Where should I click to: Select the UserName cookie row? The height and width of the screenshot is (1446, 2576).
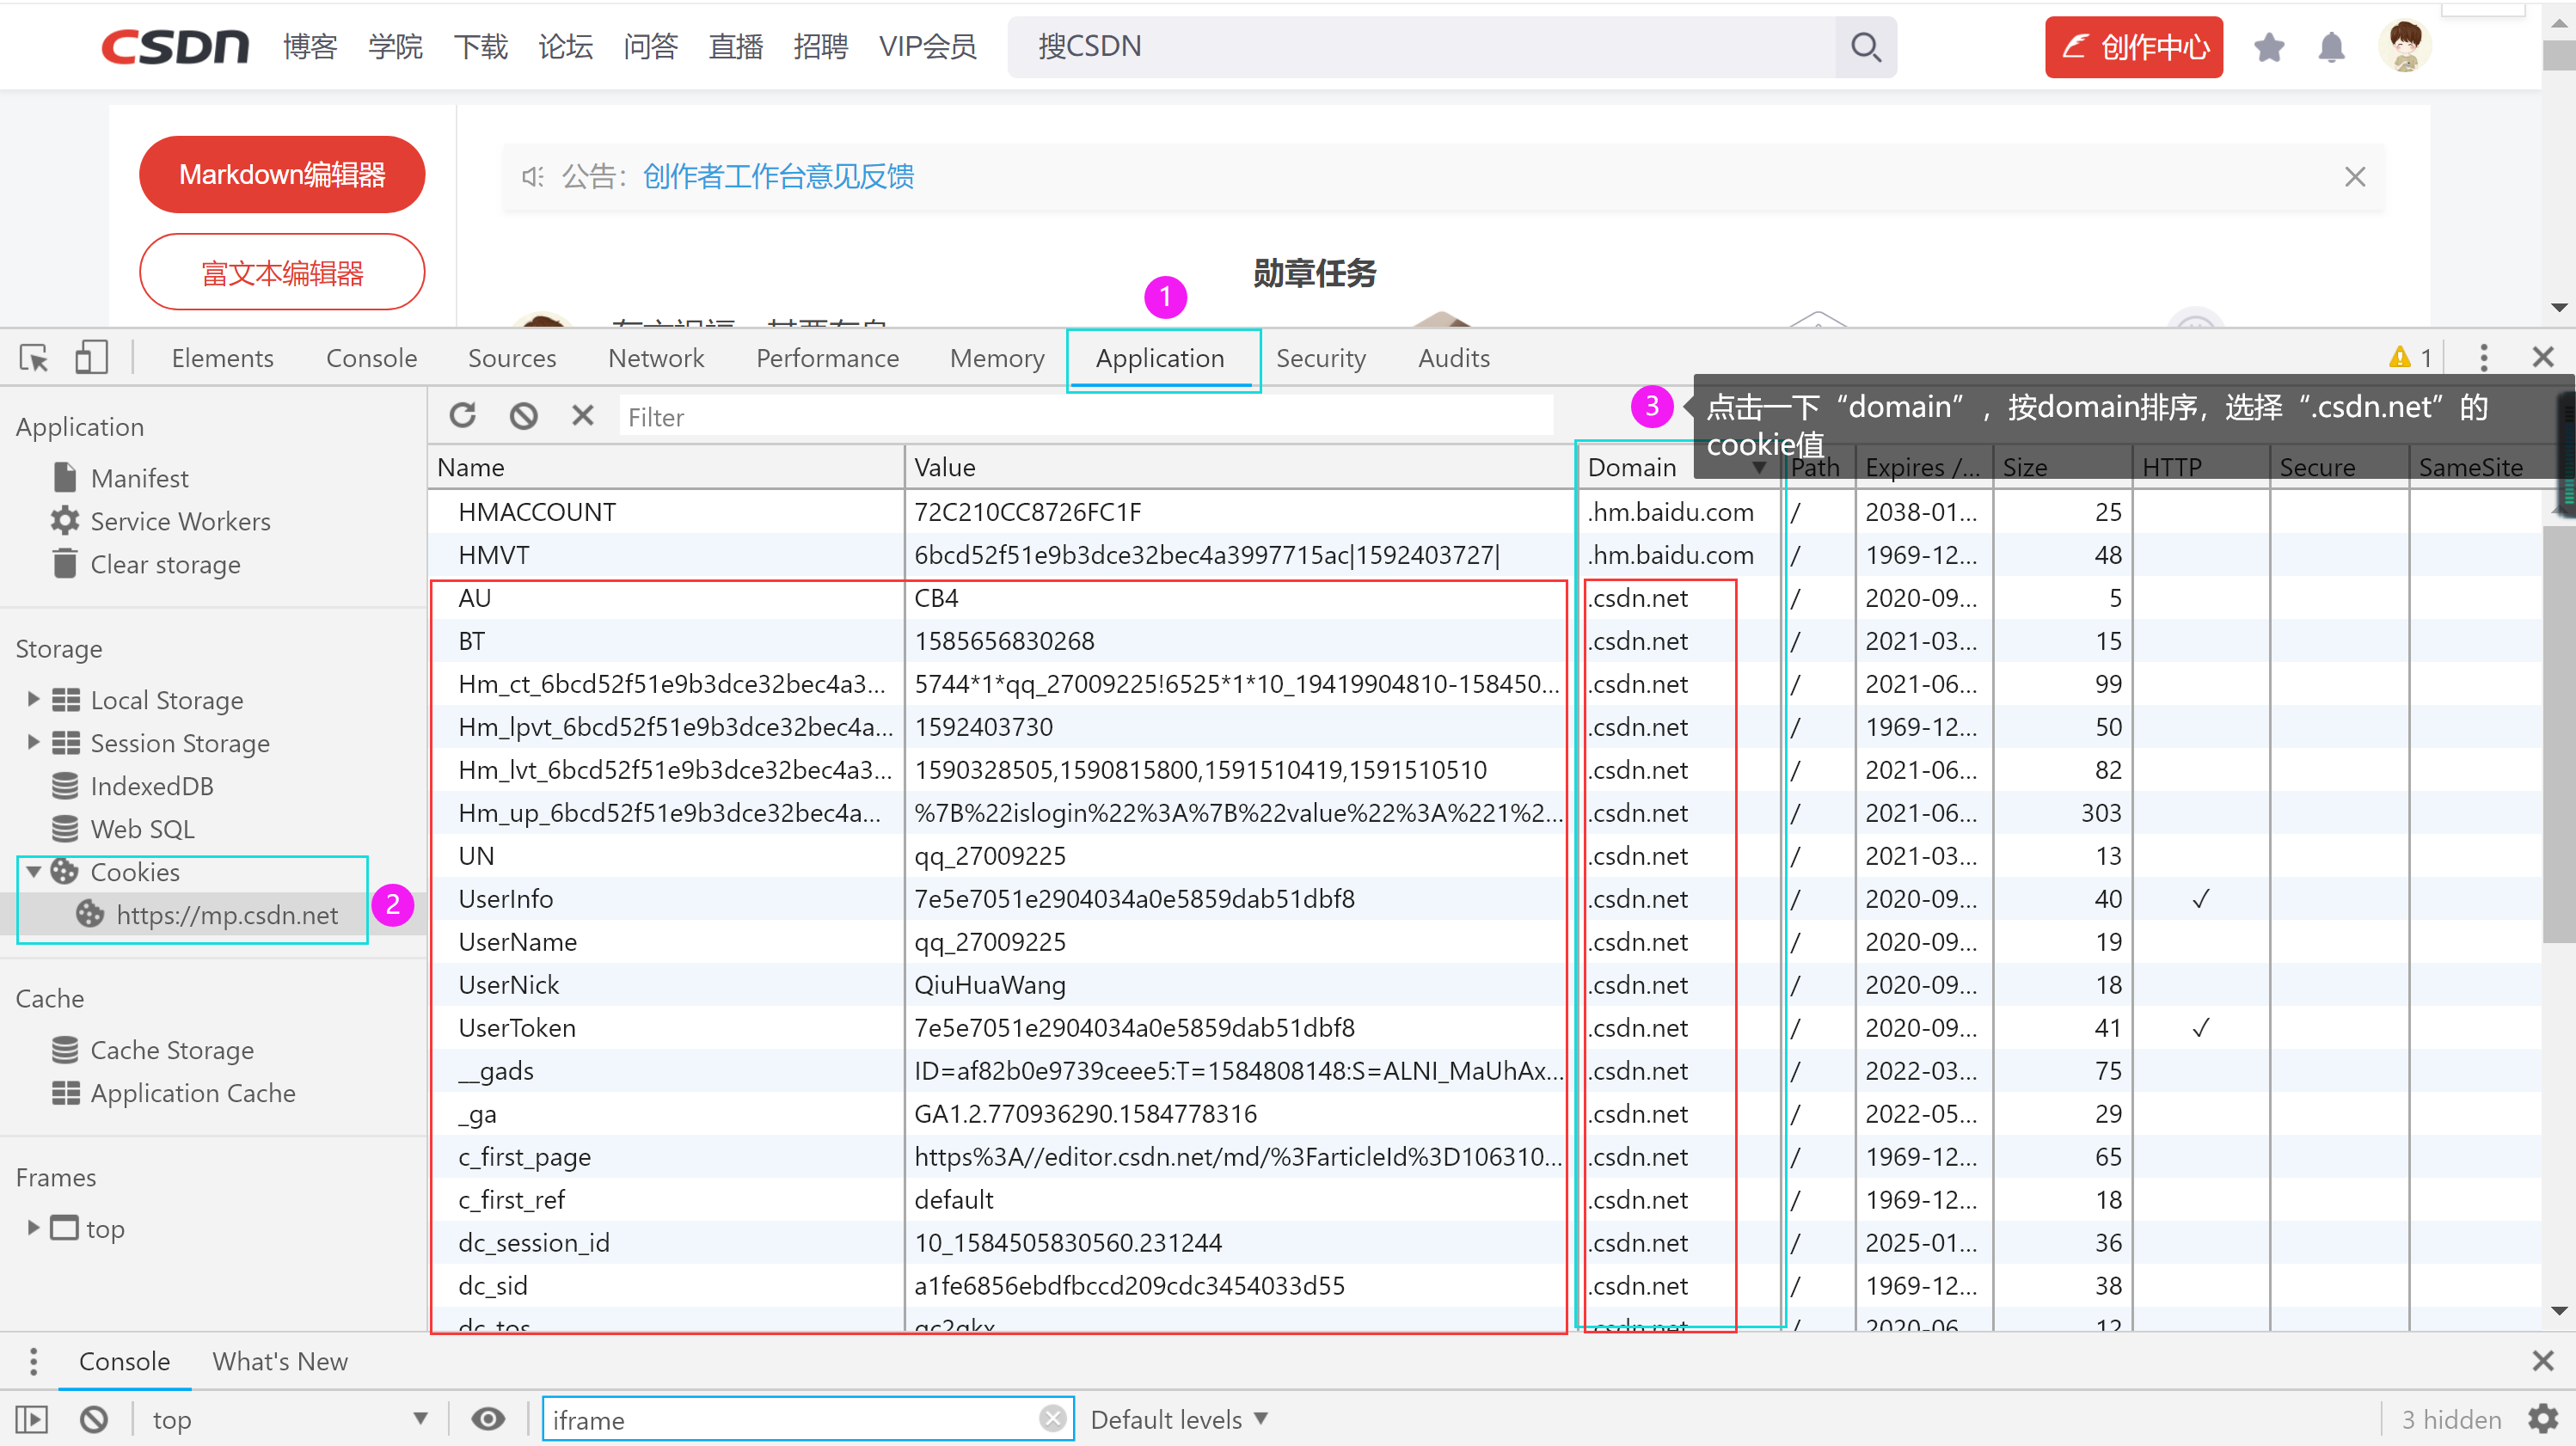coord(1484,942)
